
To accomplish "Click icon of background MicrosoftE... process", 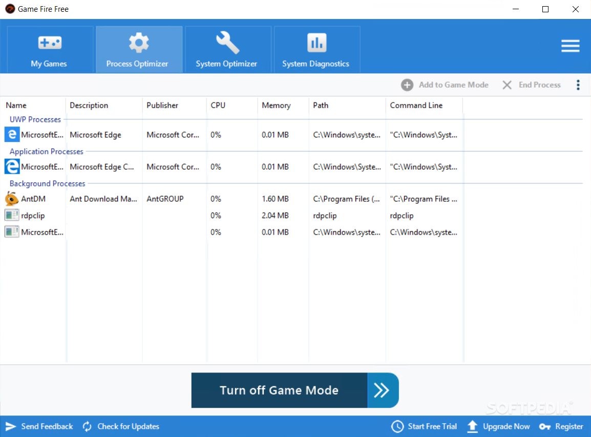I will tap(12, 232).
